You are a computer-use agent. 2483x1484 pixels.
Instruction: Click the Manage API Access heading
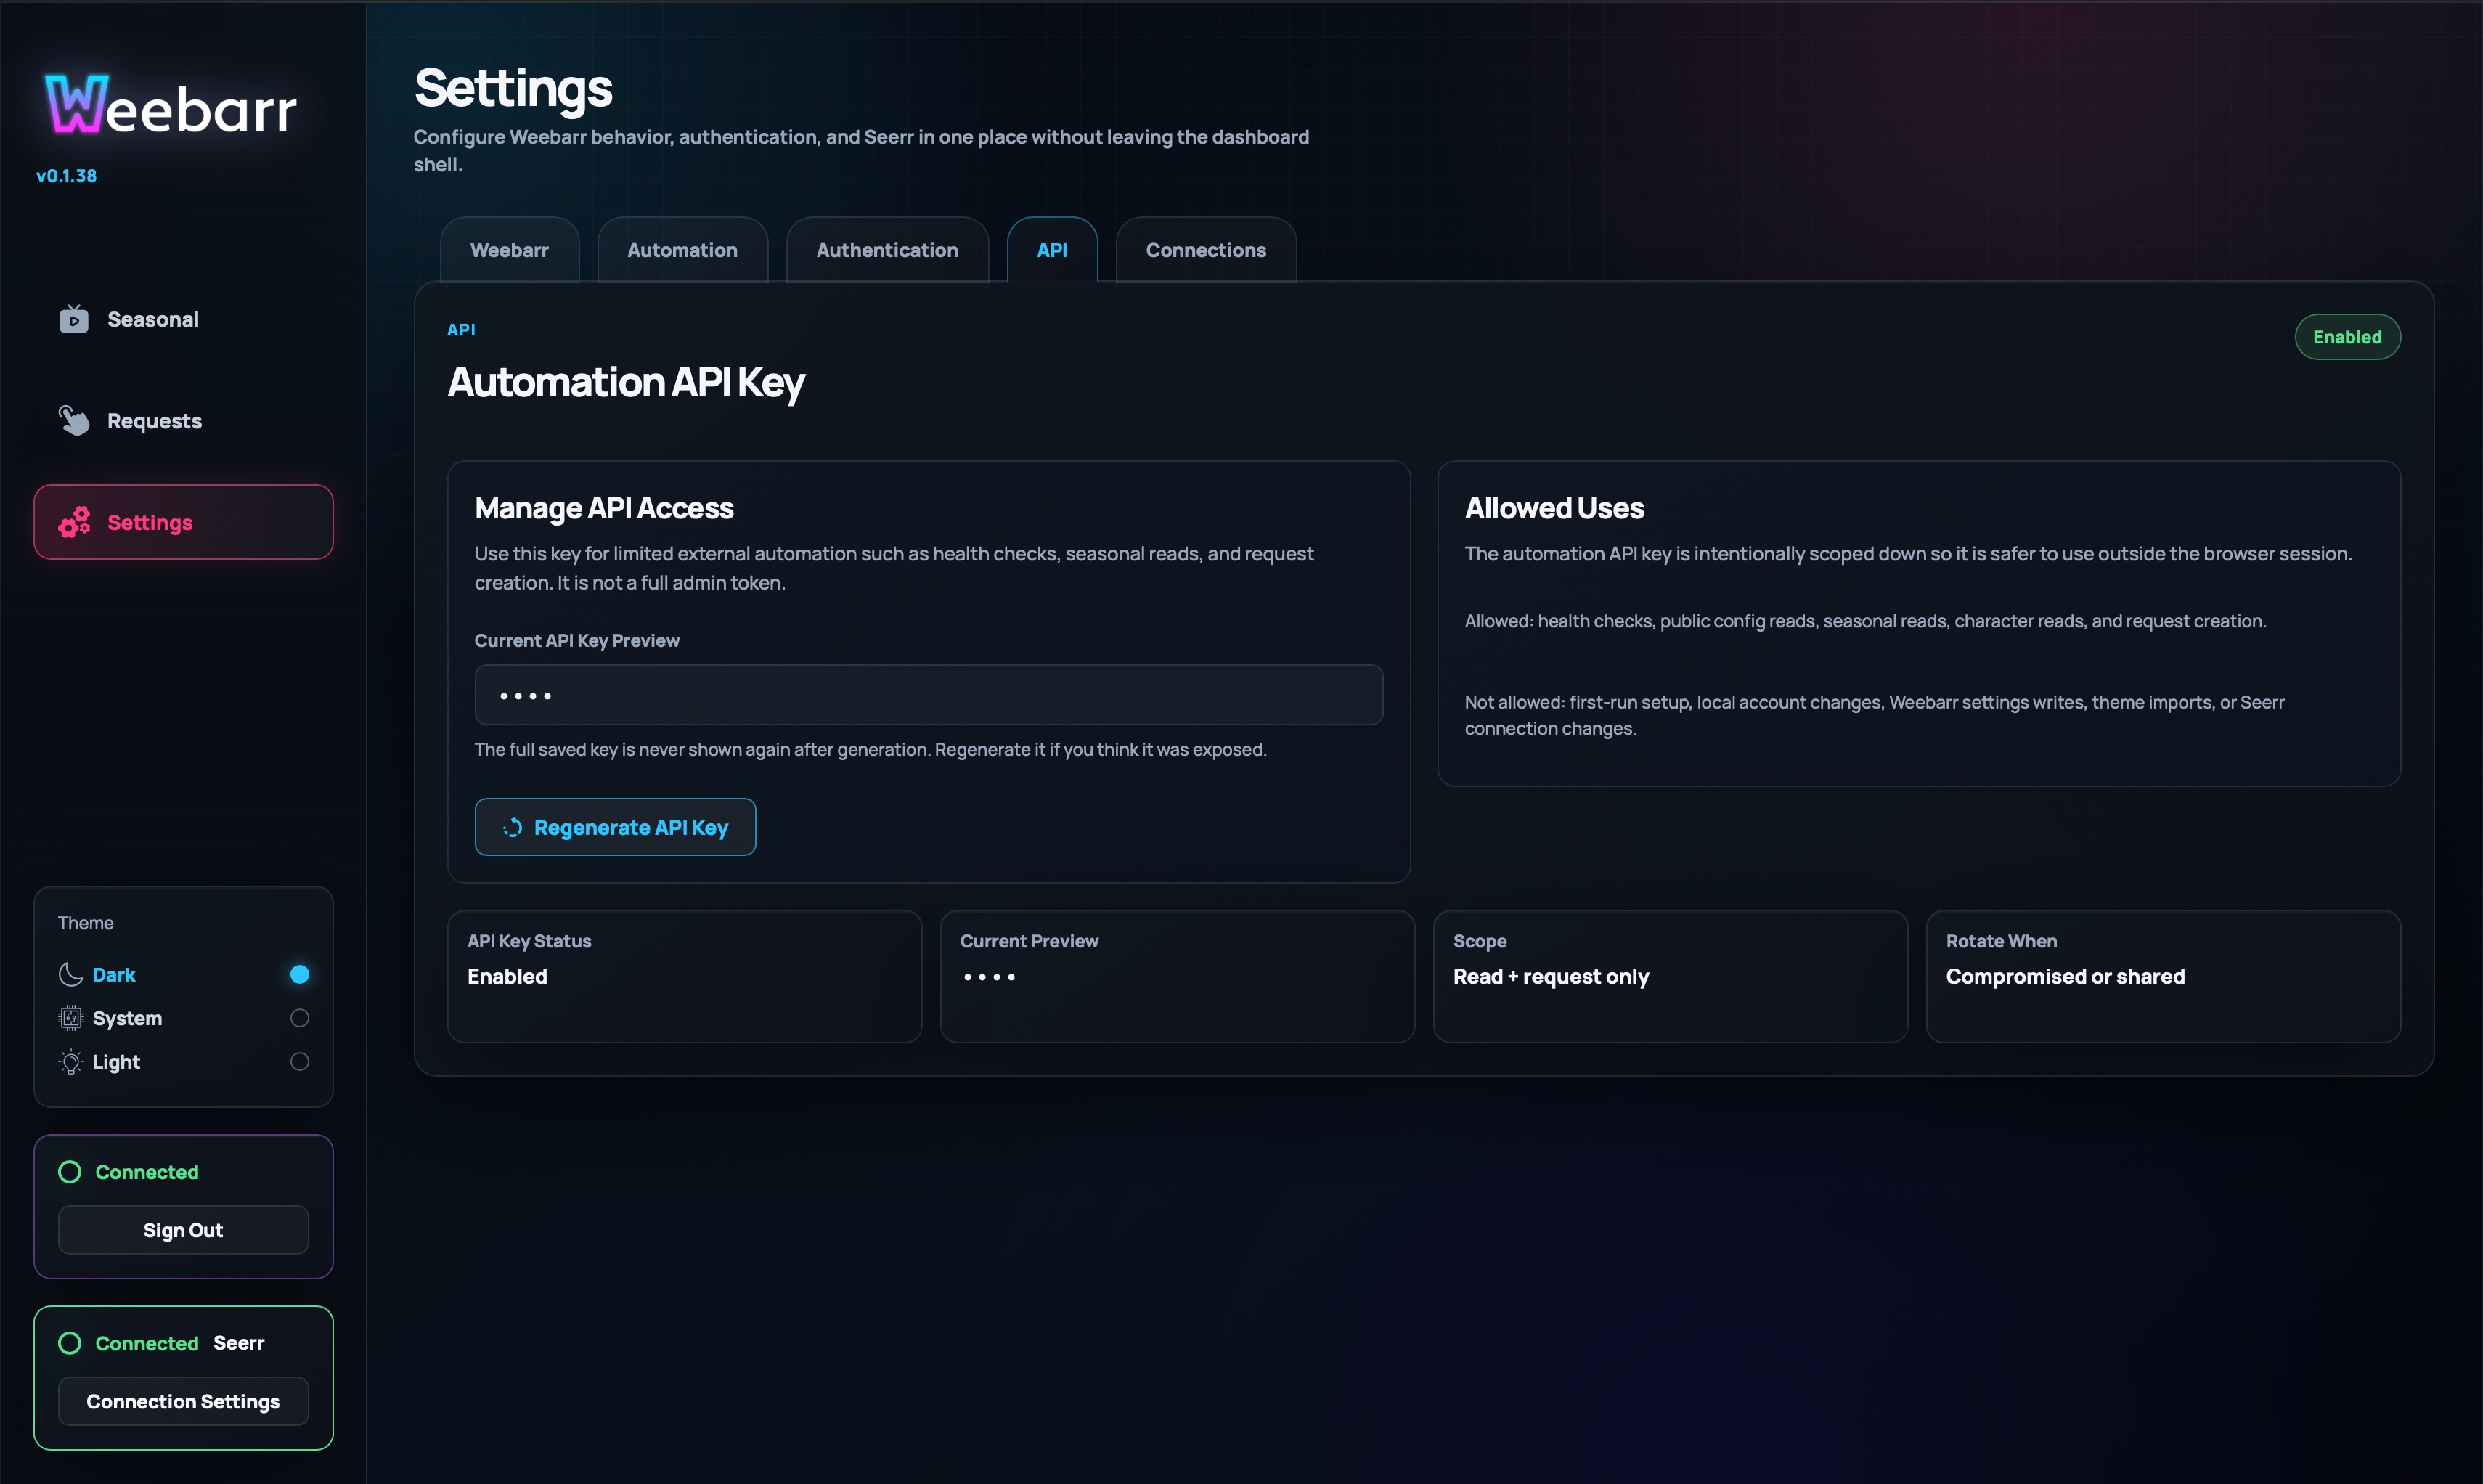(x=604, y=508)
